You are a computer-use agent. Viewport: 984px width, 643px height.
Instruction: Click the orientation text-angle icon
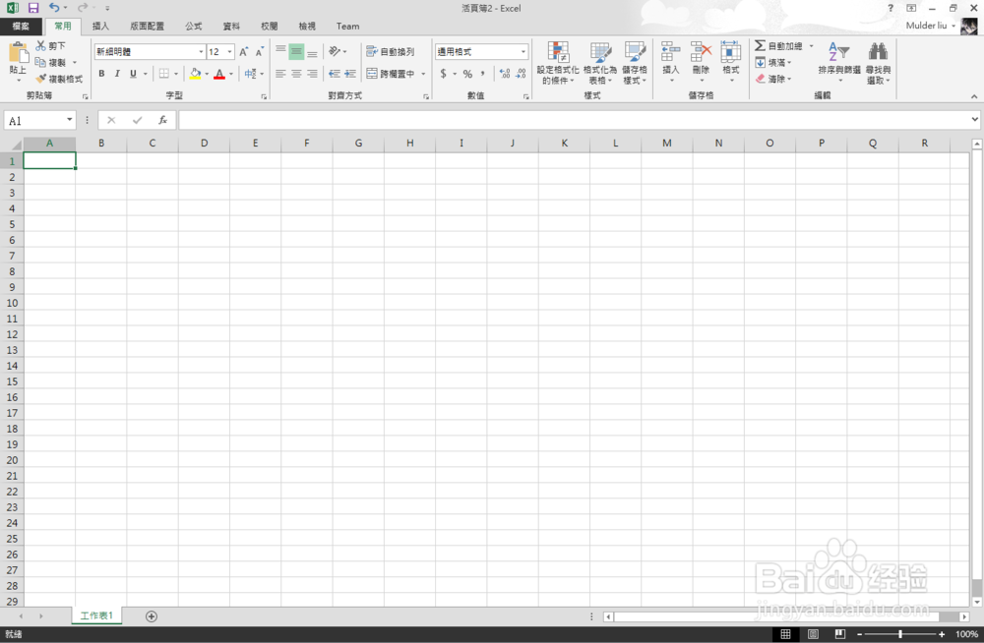(335, 51)
